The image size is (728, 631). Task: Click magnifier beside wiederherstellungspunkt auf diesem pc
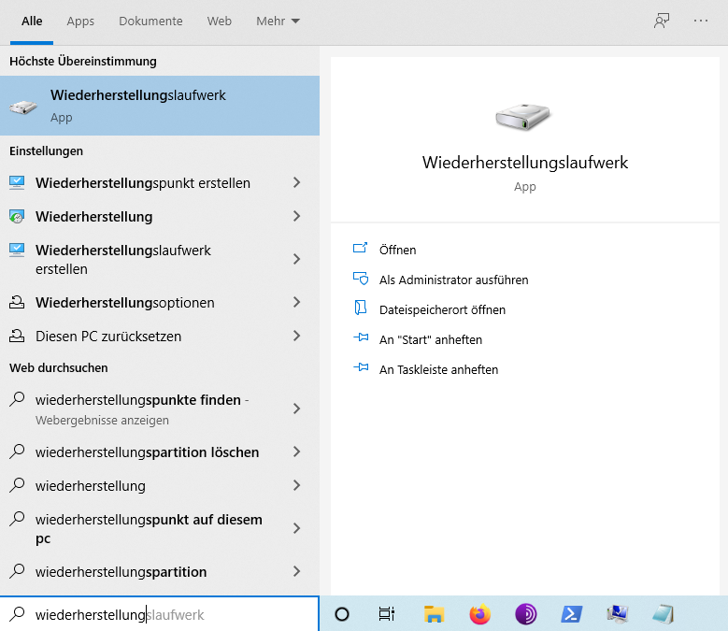(x=17, y=519)
